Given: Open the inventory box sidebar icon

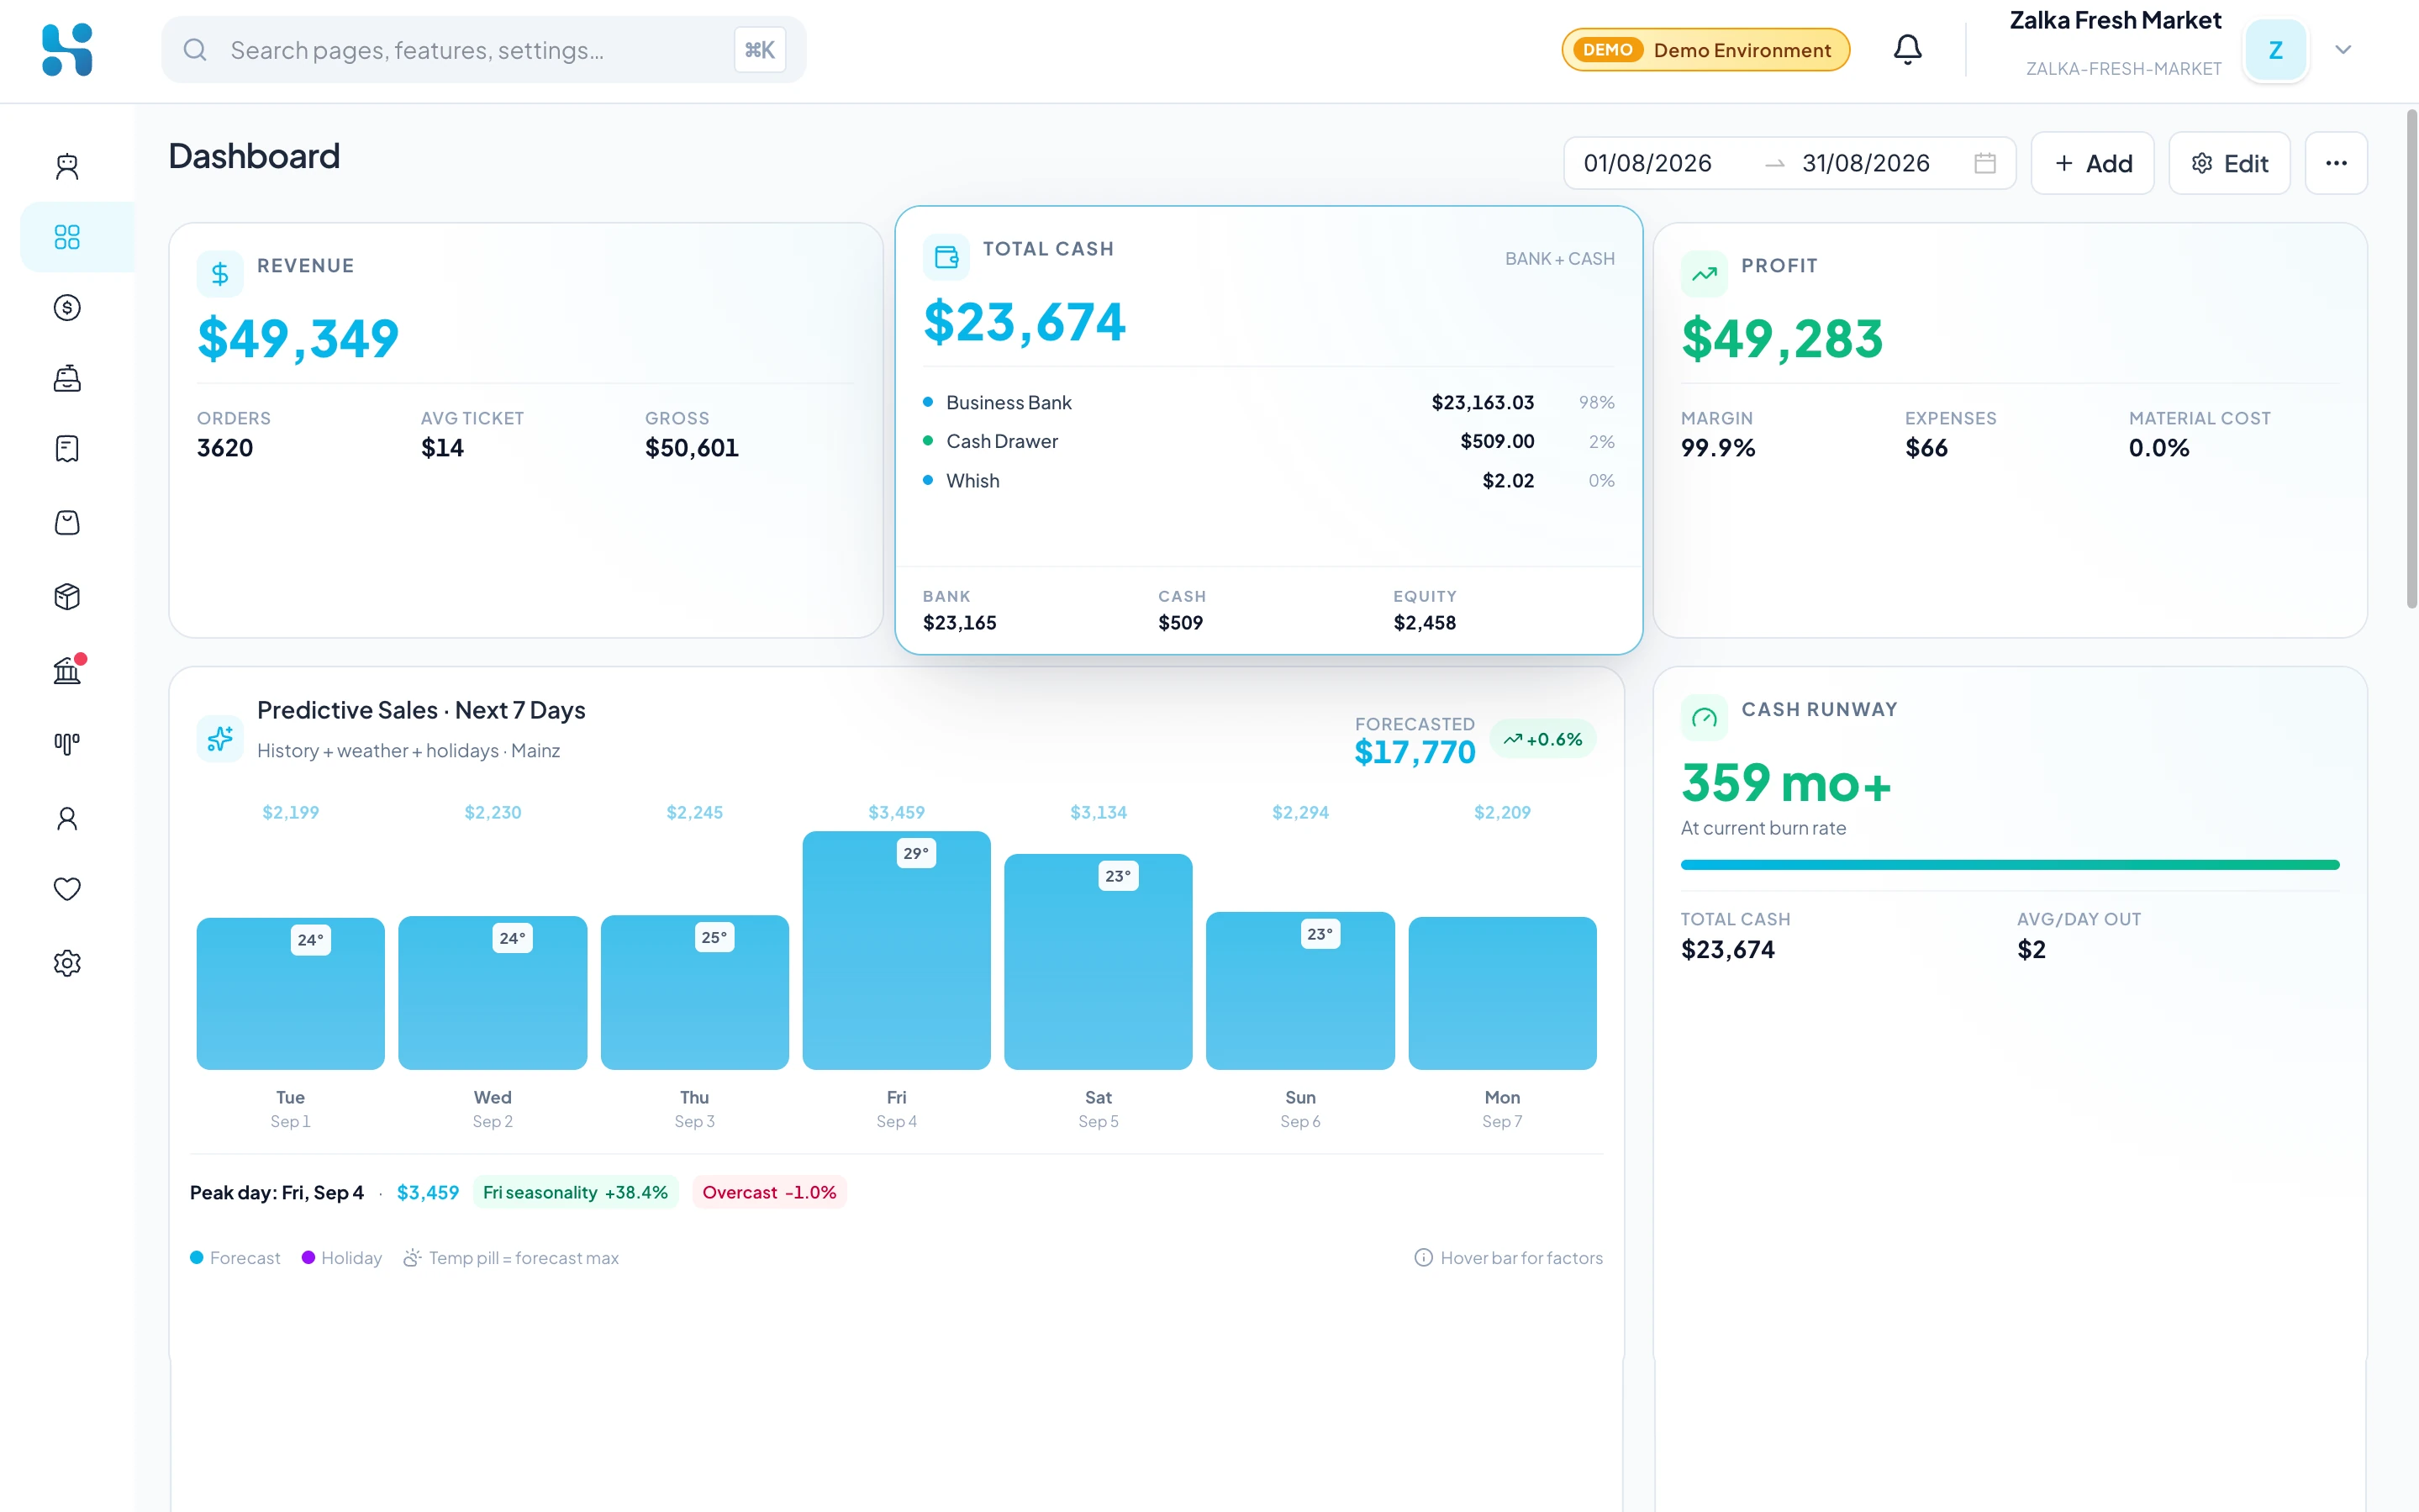Looking at the screenshot, I should (x=67, y=596).
